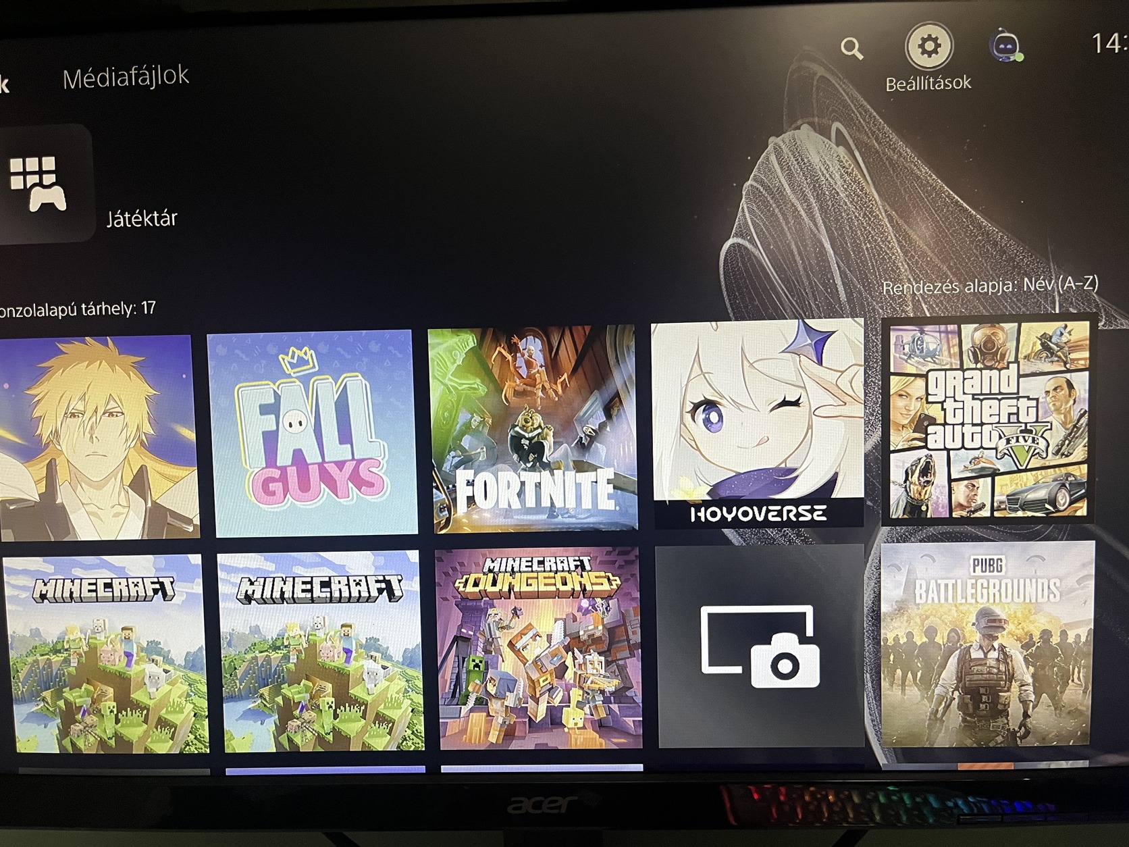Open the HoYoverse game tile
Viewport: 1129px width, 847px height.
click(758, 422)
